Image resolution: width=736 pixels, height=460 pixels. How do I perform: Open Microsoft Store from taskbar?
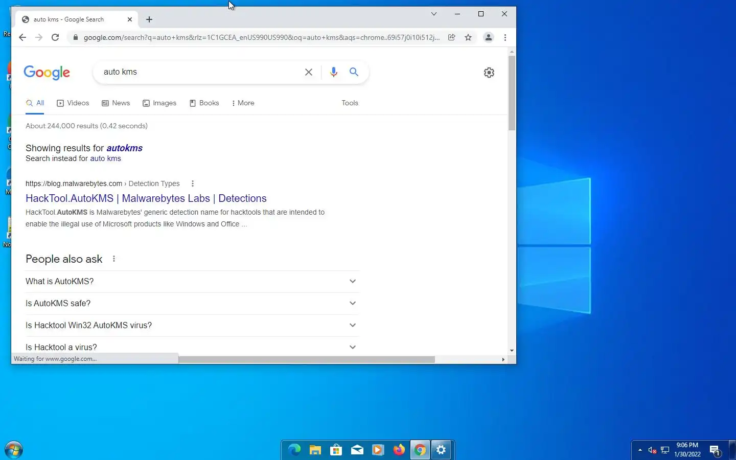click(x=336, y=450)
